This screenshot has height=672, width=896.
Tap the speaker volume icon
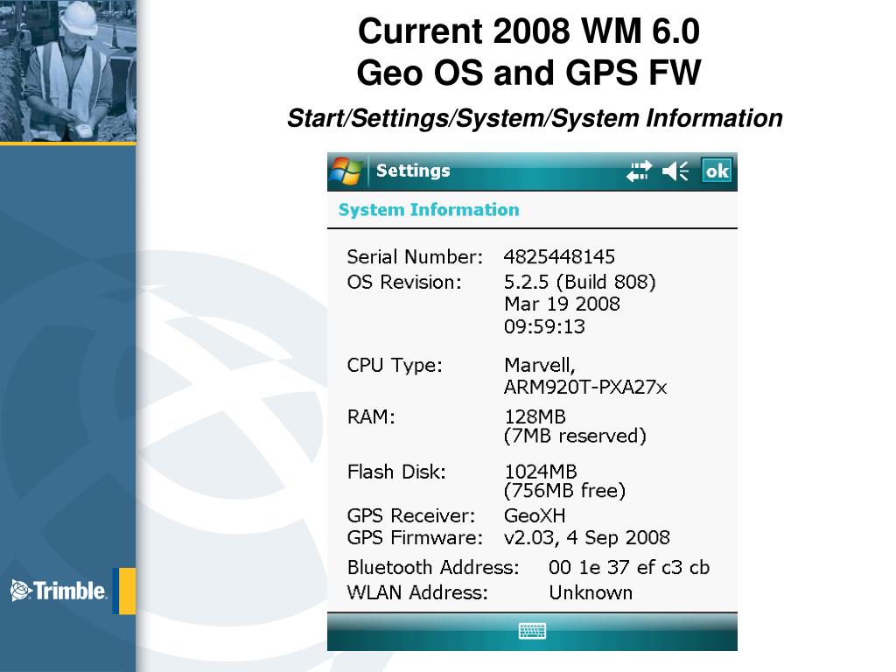point(675,171)
